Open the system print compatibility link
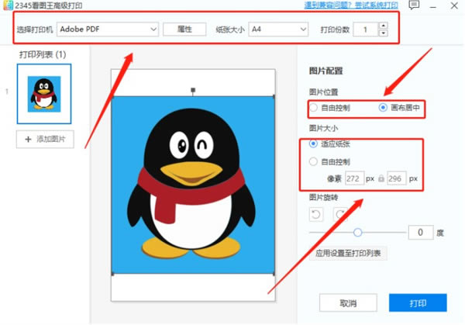 tap(351, 5)
